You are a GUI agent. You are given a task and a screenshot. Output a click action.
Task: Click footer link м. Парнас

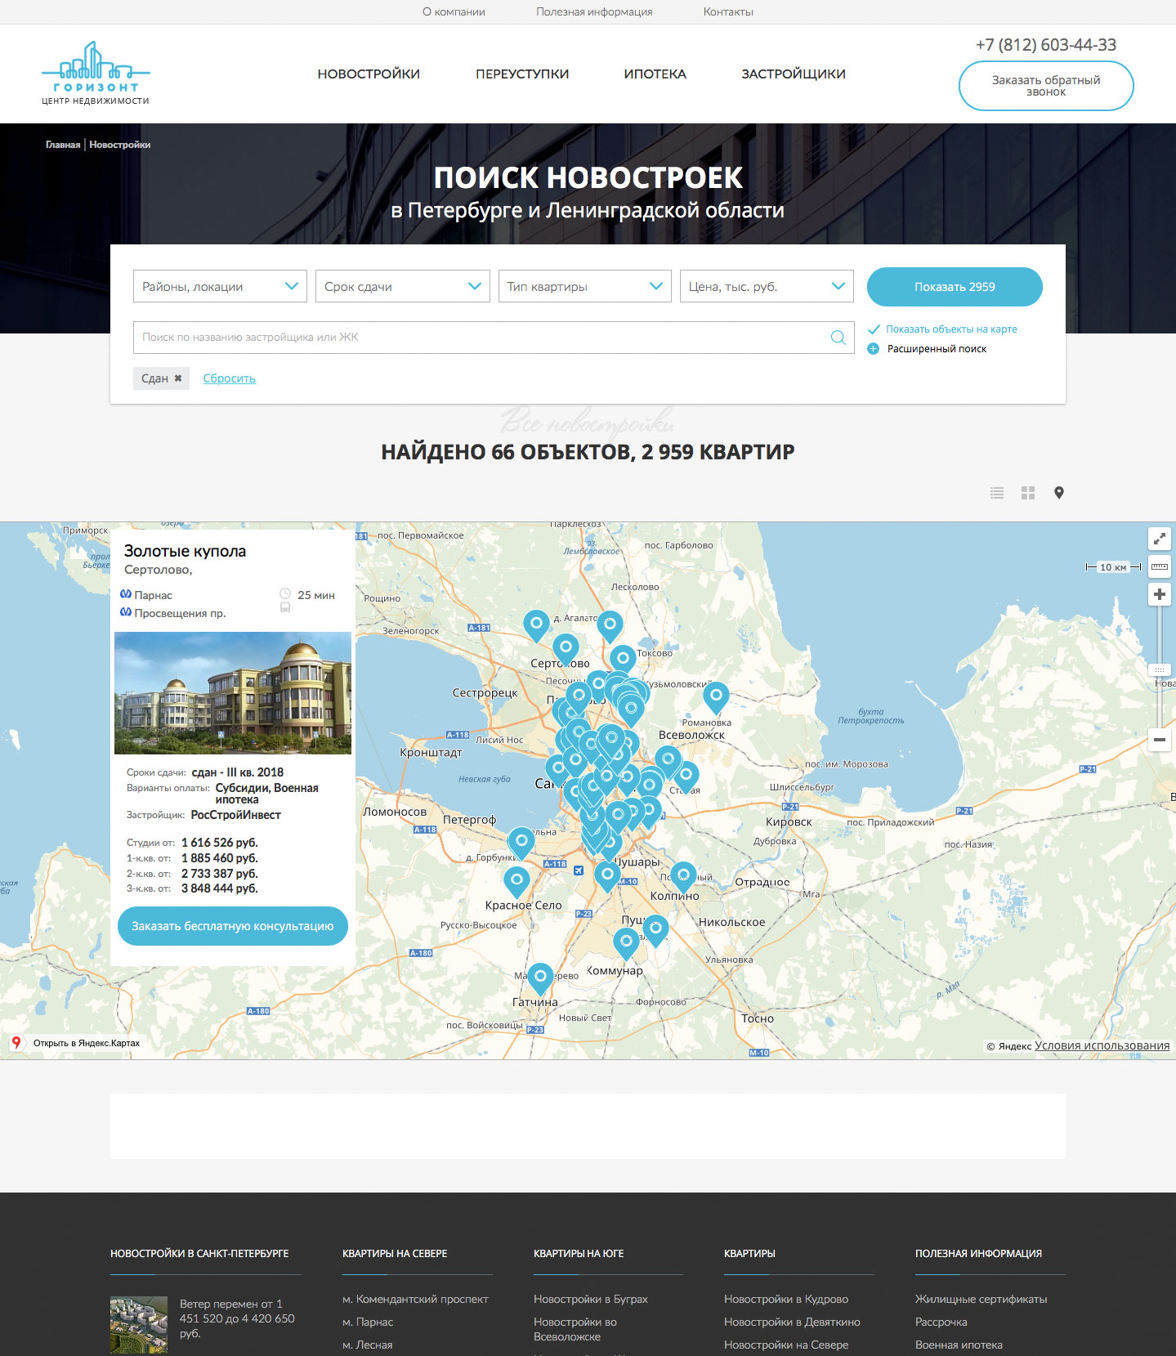[x=368, y=1322]
